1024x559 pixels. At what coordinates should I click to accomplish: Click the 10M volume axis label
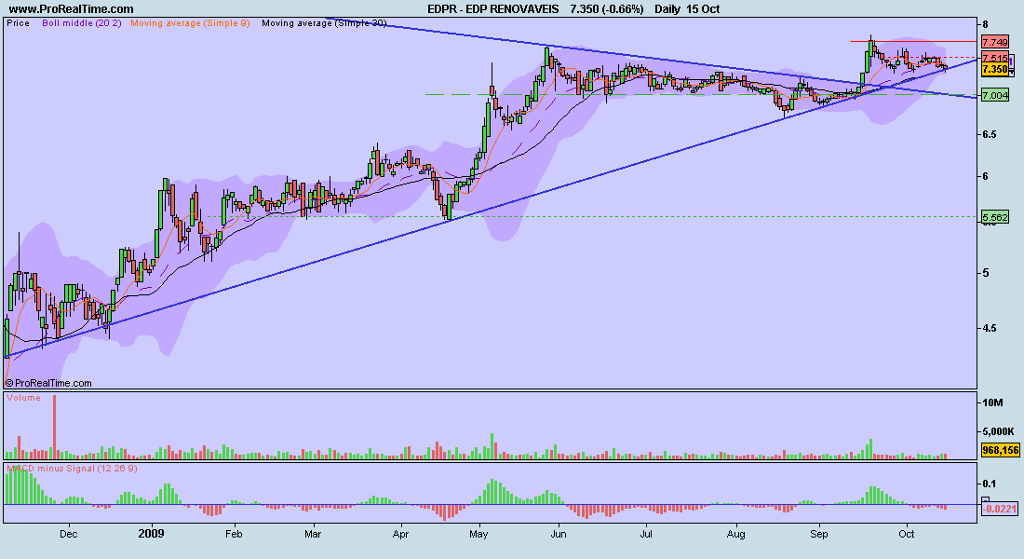(992, 402)
